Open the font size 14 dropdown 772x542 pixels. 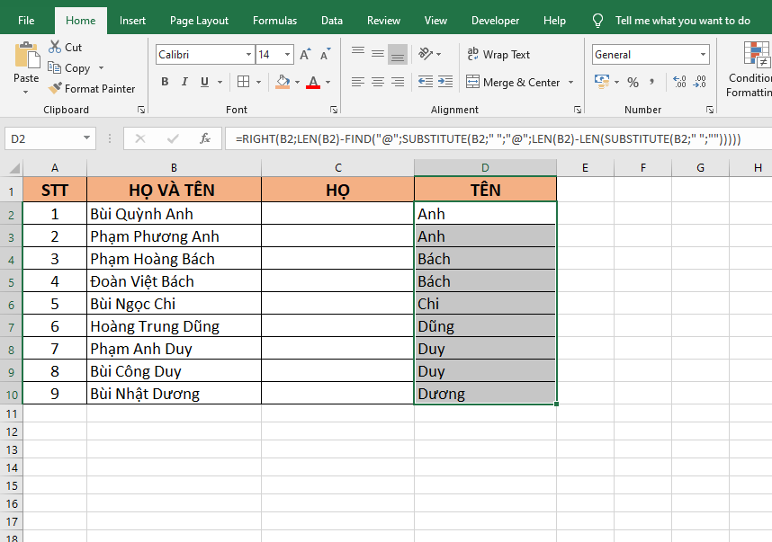(288, 55)
